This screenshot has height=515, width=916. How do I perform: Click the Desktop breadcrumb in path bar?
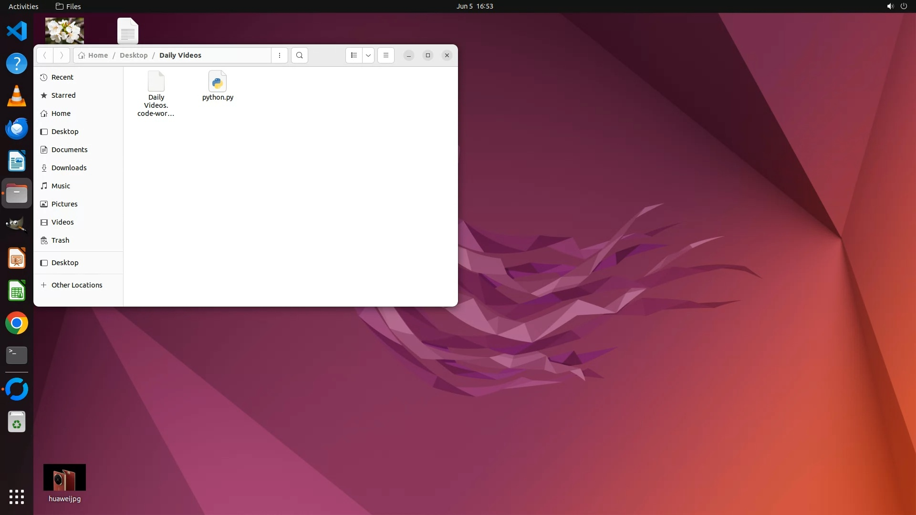pyautogui.click(x=134, y=55)
